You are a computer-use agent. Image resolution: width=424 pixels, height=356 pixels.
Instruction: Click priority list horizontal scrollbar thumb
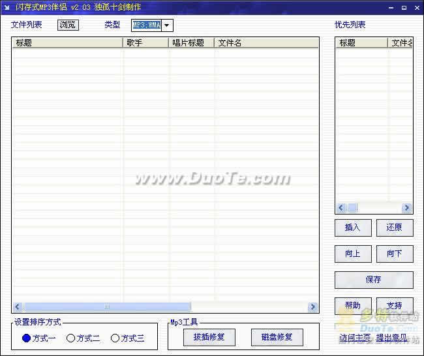[352, 207]
